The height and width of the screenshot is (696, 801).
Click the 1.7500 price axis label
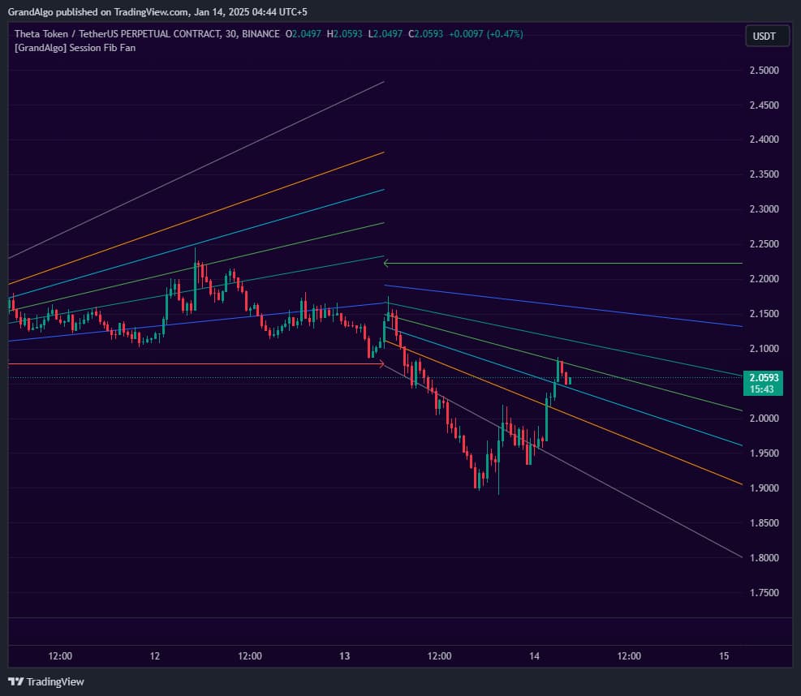pos(764,593)
